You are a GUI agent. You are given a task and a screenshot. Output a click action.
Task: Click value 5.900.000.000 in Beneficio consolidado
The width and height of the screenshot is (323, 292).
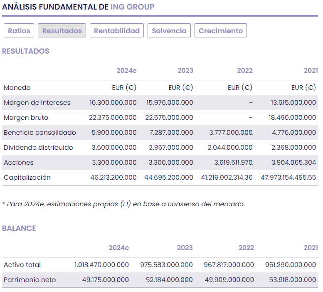tap(114, 133)
